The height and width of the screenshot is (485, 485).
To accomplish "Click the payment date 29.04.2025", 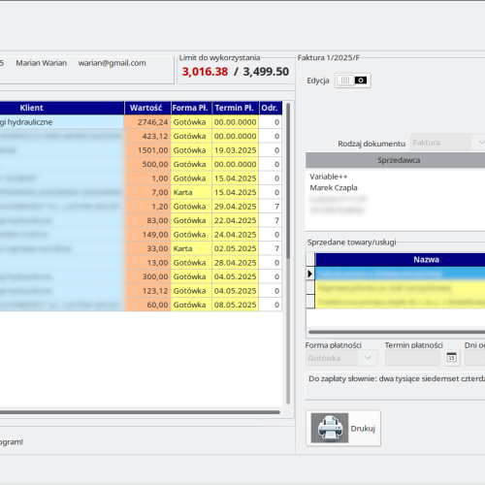I will pos(236,207).
